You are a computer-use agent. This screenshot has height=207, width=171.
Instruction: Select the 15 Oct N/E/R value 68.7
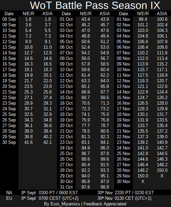point(85,97)
